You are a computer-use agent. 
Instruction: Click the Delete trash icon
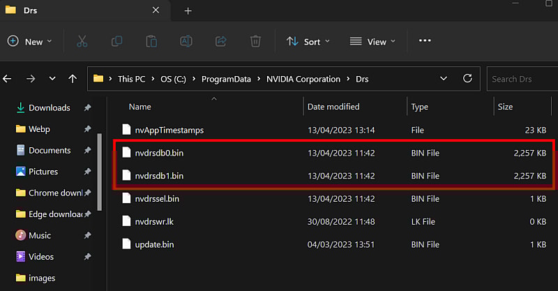point(255,41)
